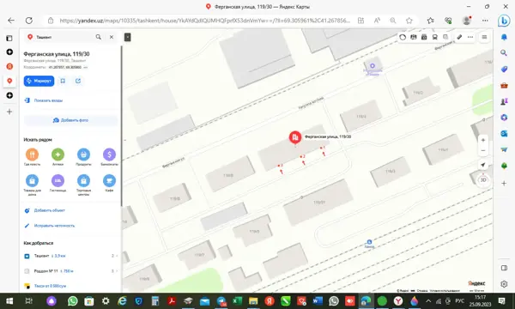
Task: Zoom in with the map plus button
Action: click(x=482, y=140)
